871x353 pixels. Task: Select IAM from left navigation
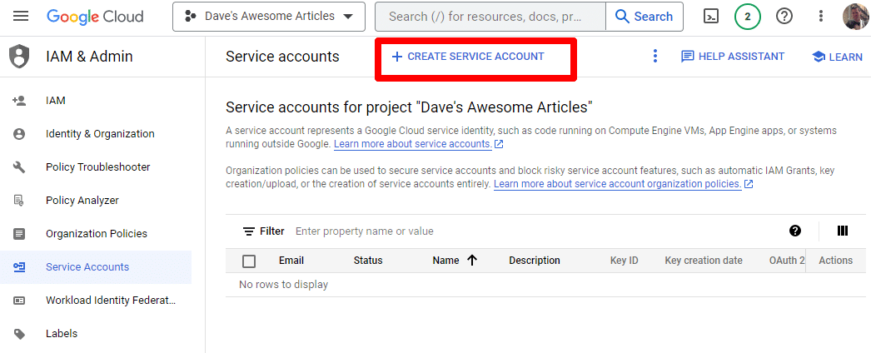tap(56, 101)
